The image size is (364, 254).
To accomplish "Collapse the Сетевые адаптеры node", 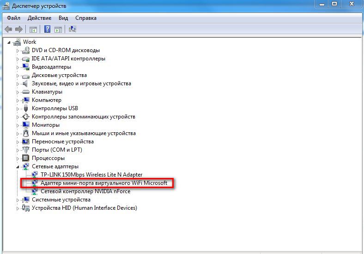I will (18, 166).
